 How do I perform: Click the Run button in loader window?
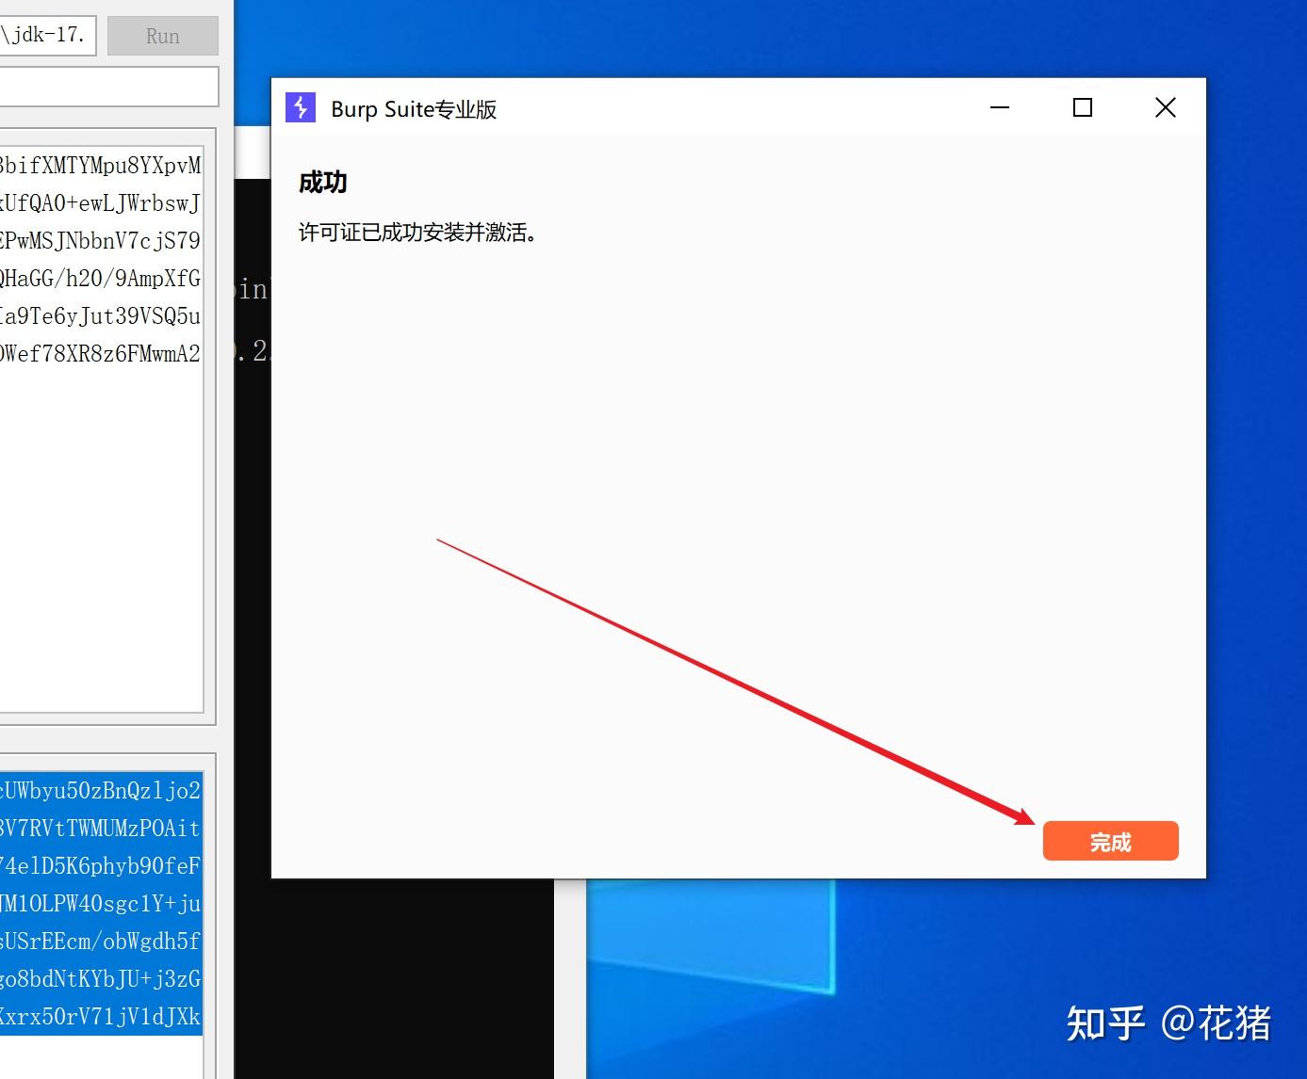click(x=163, y=36)
